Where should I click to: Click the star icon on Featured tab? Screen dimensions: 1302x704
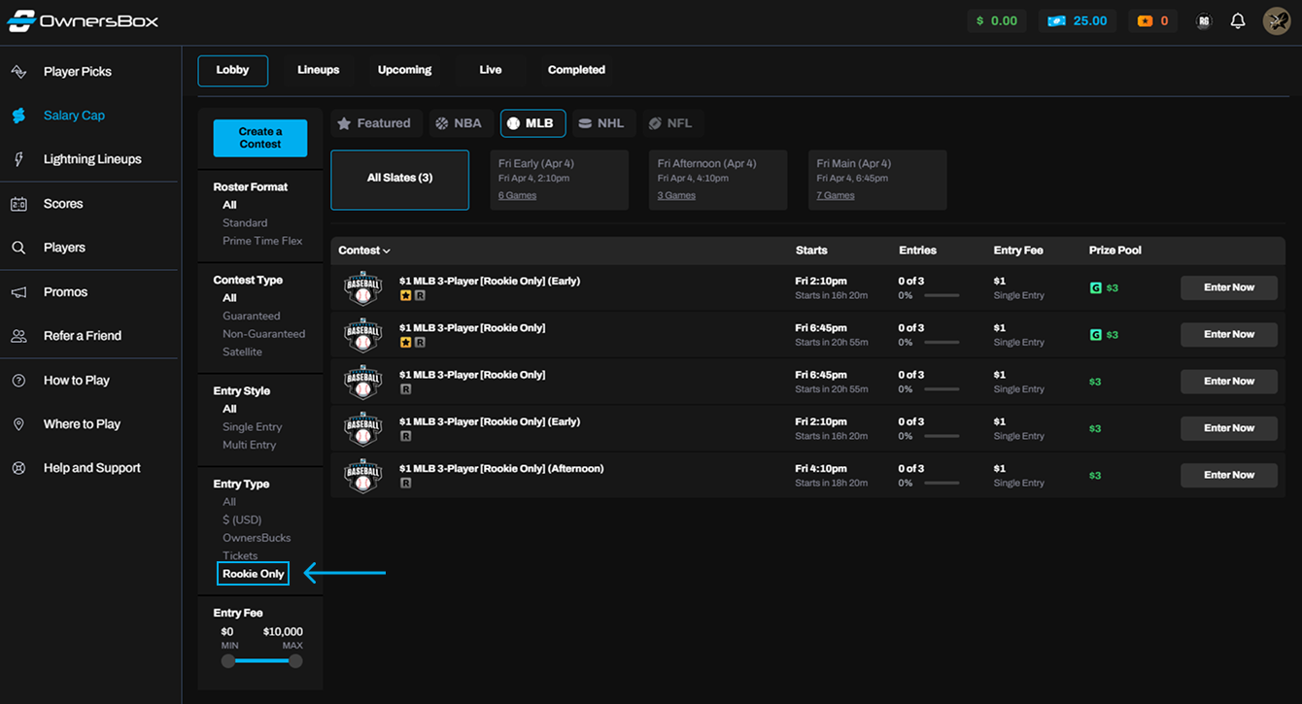(x=344, y=123)
